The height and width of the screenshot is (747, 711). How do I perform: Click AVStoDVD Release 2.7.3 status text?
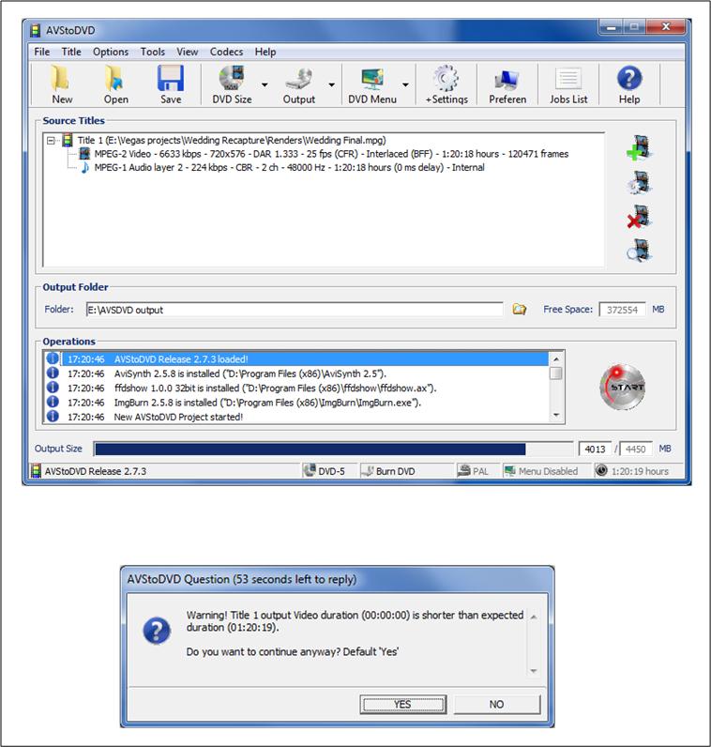(x=96, y=471)
